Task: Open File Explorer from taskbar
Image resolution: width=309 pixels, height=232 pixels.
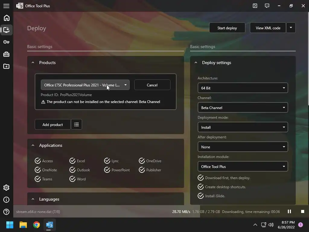Action: click(23, 225)
